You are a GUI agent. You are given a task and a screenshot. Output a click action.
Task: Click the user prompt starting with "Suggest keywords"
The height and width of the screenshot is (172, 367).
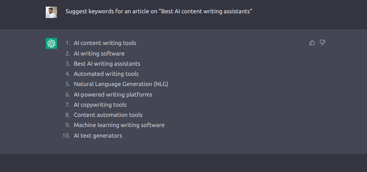point(159,11)
